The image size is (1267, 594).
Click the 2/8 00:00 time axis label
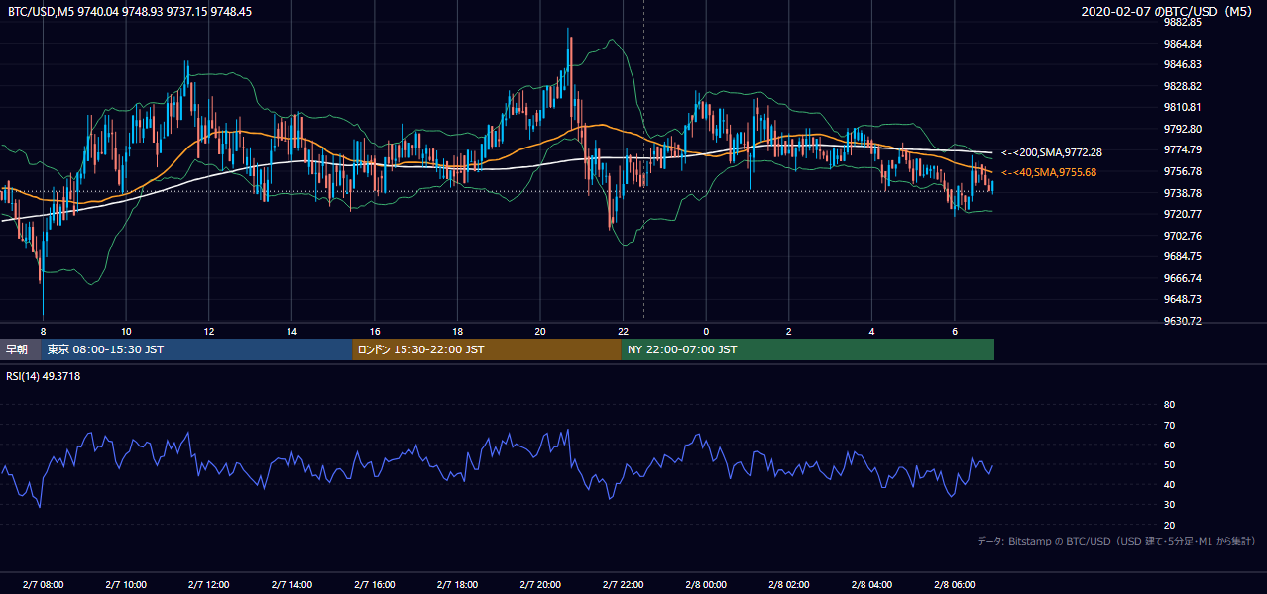(706, 585)
